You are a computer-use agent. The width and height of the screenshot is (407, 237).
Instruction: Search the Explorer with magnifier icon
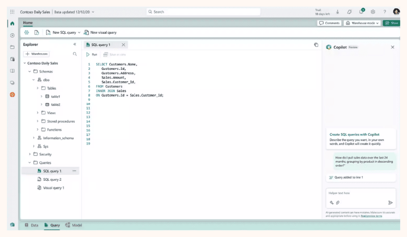(75, 54)
